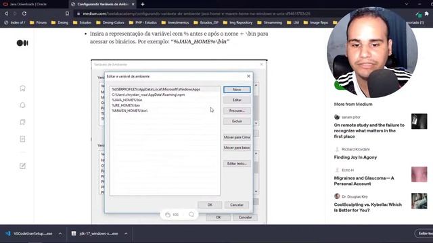This screenshot has width=433, height=243.
Task: Open the Image Repo bookmark folder
Action: [x=316, y=22]
